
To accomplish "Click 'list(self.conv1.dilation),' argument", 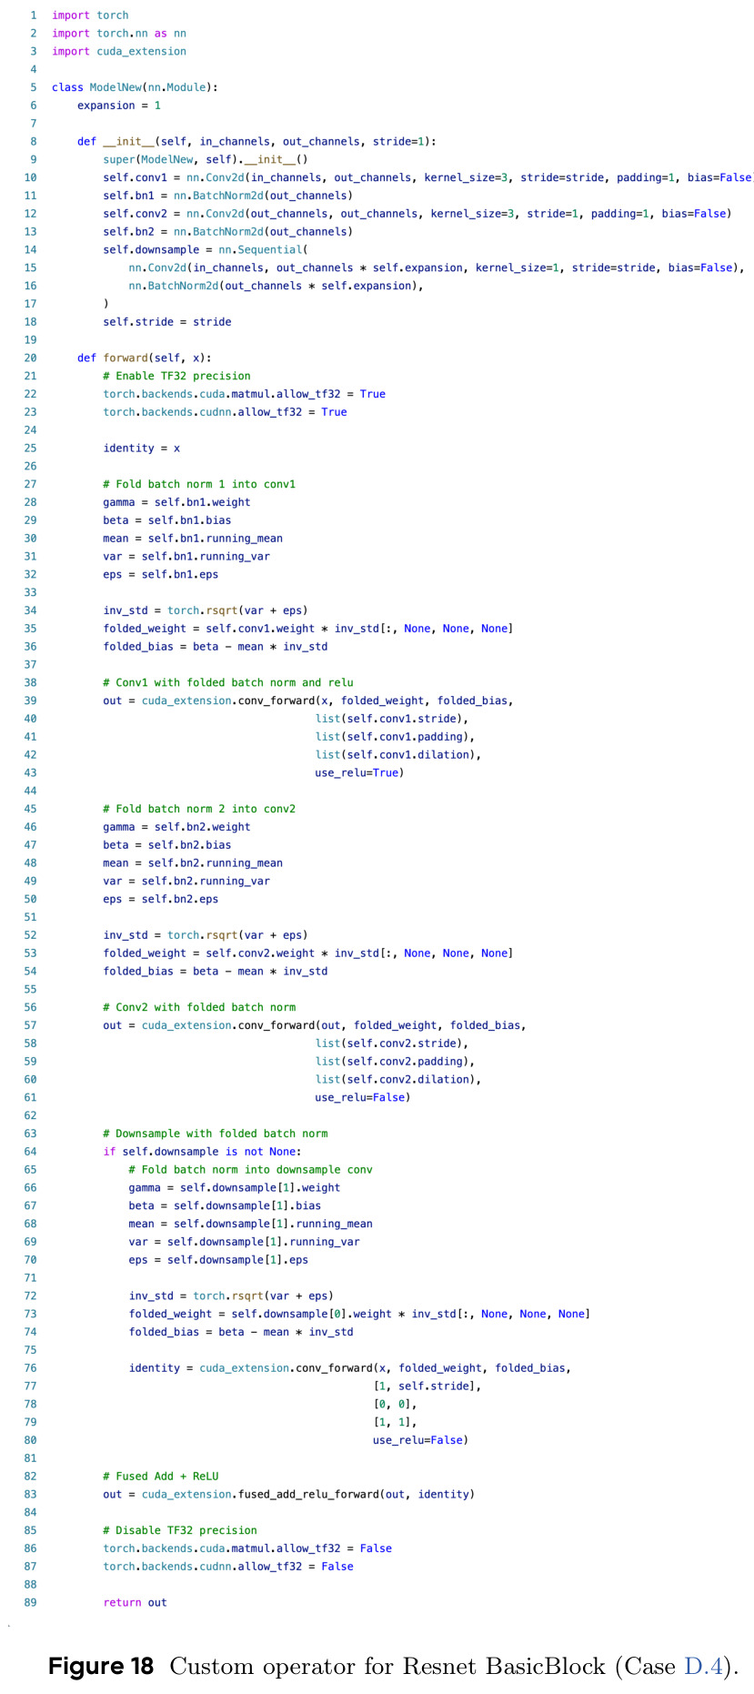I will (398, 755).
